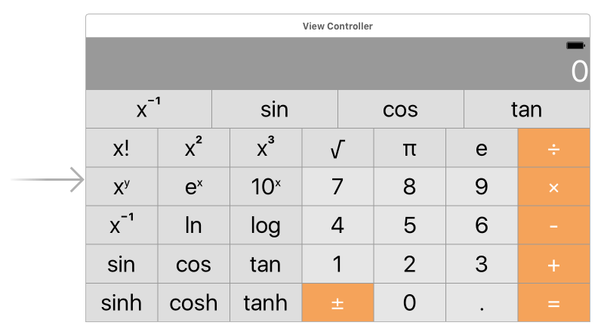The image size is (604, 335).
Task: Select the x to the power y button
Action: (x=122, y=187)
